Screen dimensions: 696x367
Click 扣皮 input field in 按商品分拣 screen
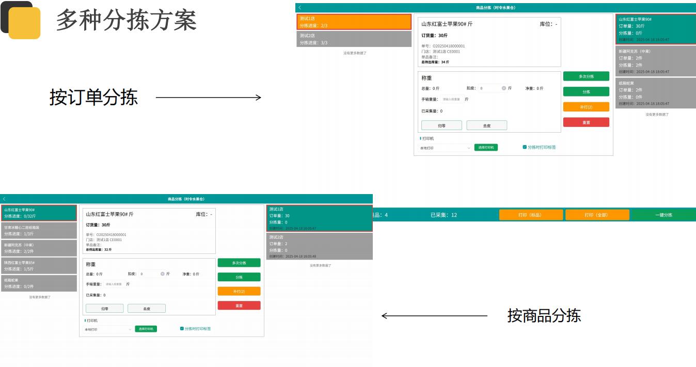point(152,274)
